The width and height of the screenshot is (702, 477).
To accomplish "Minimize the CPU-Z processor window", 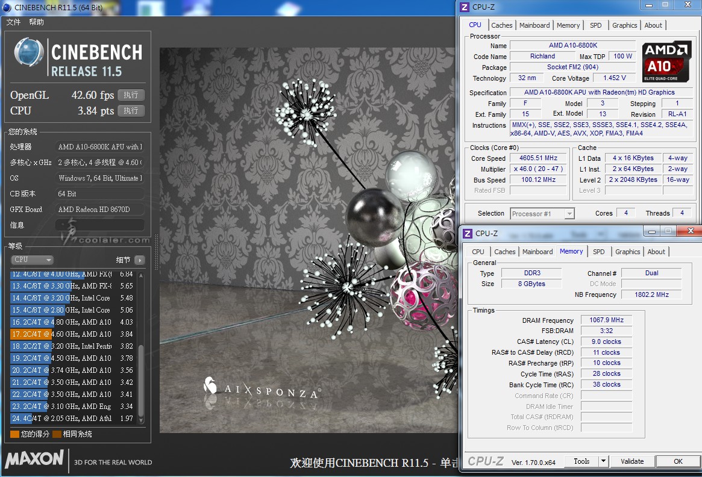I will [x=649, y=5].
